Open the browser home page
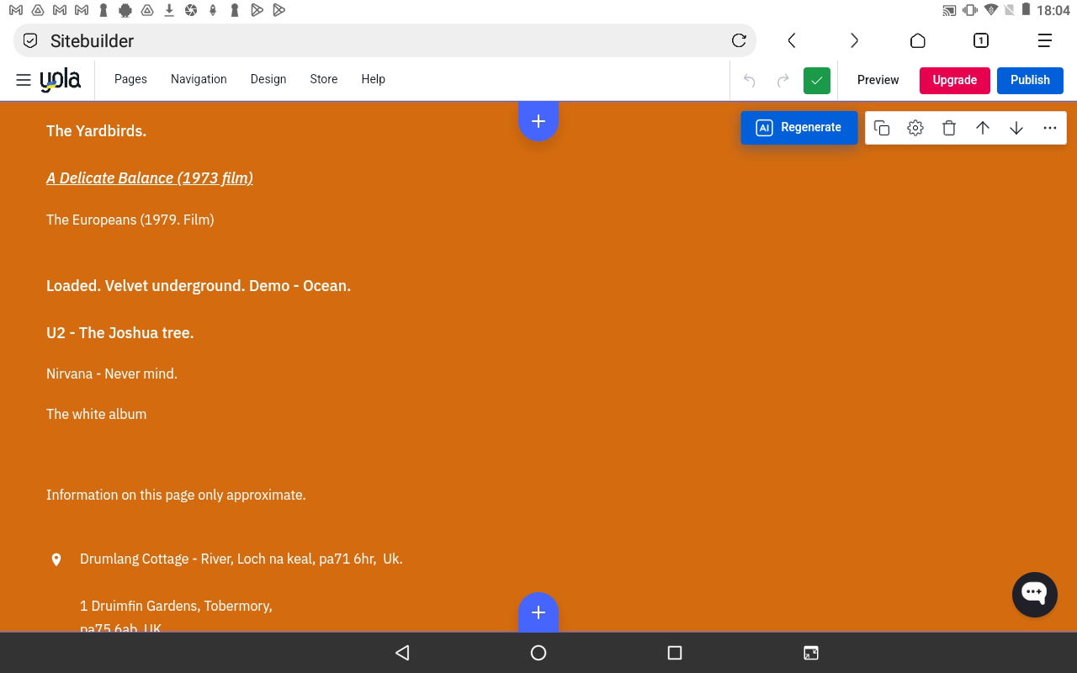Viewport: 1077px width, 673px height. [918, 40]
